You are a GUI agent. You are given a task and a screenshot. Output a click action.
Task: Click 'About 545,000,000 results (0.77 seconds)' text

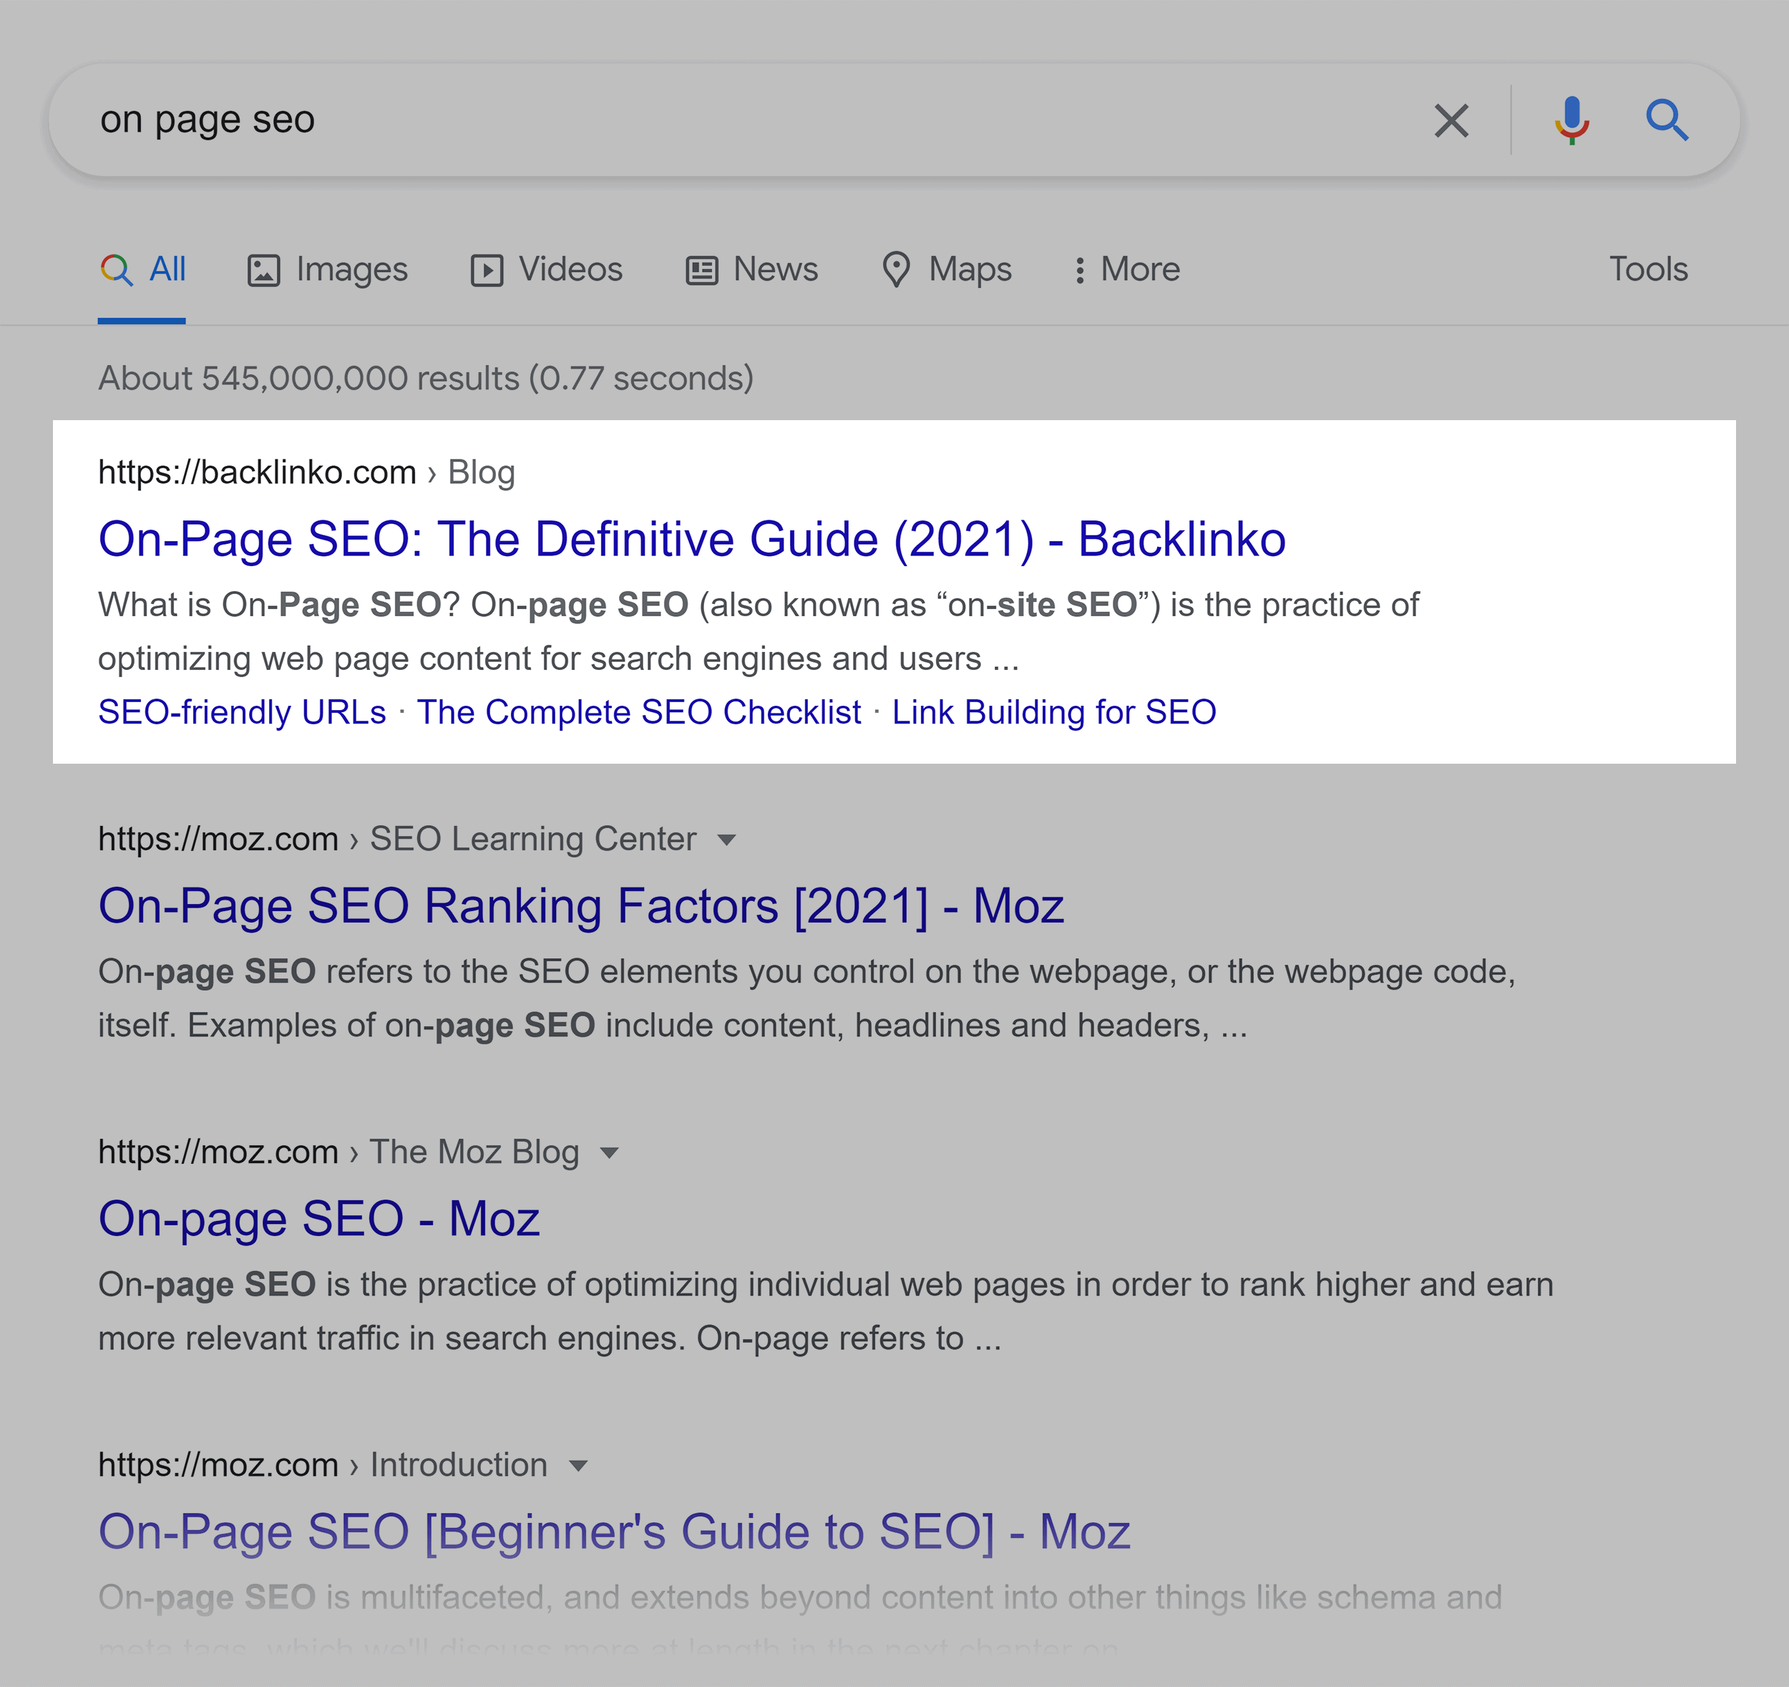(426, 378)
